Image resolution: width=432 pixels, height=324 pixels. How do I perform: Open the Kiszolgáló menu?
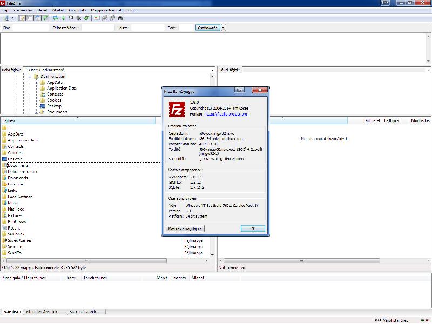point(77,10)
